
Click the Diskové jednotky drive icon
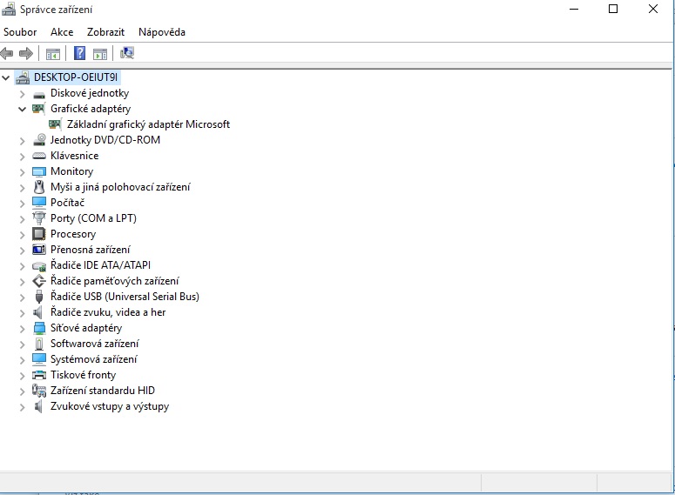pyautogui.click(x=39, y=94)
